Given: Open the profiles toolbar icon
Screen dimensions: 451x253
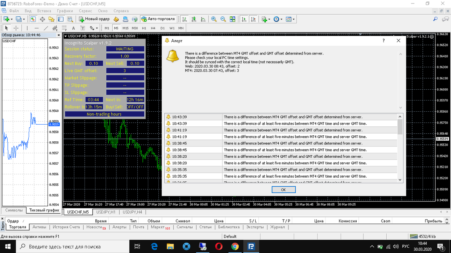Looking at the screenshot, I should pyautogui.click(x=20, y=19).
